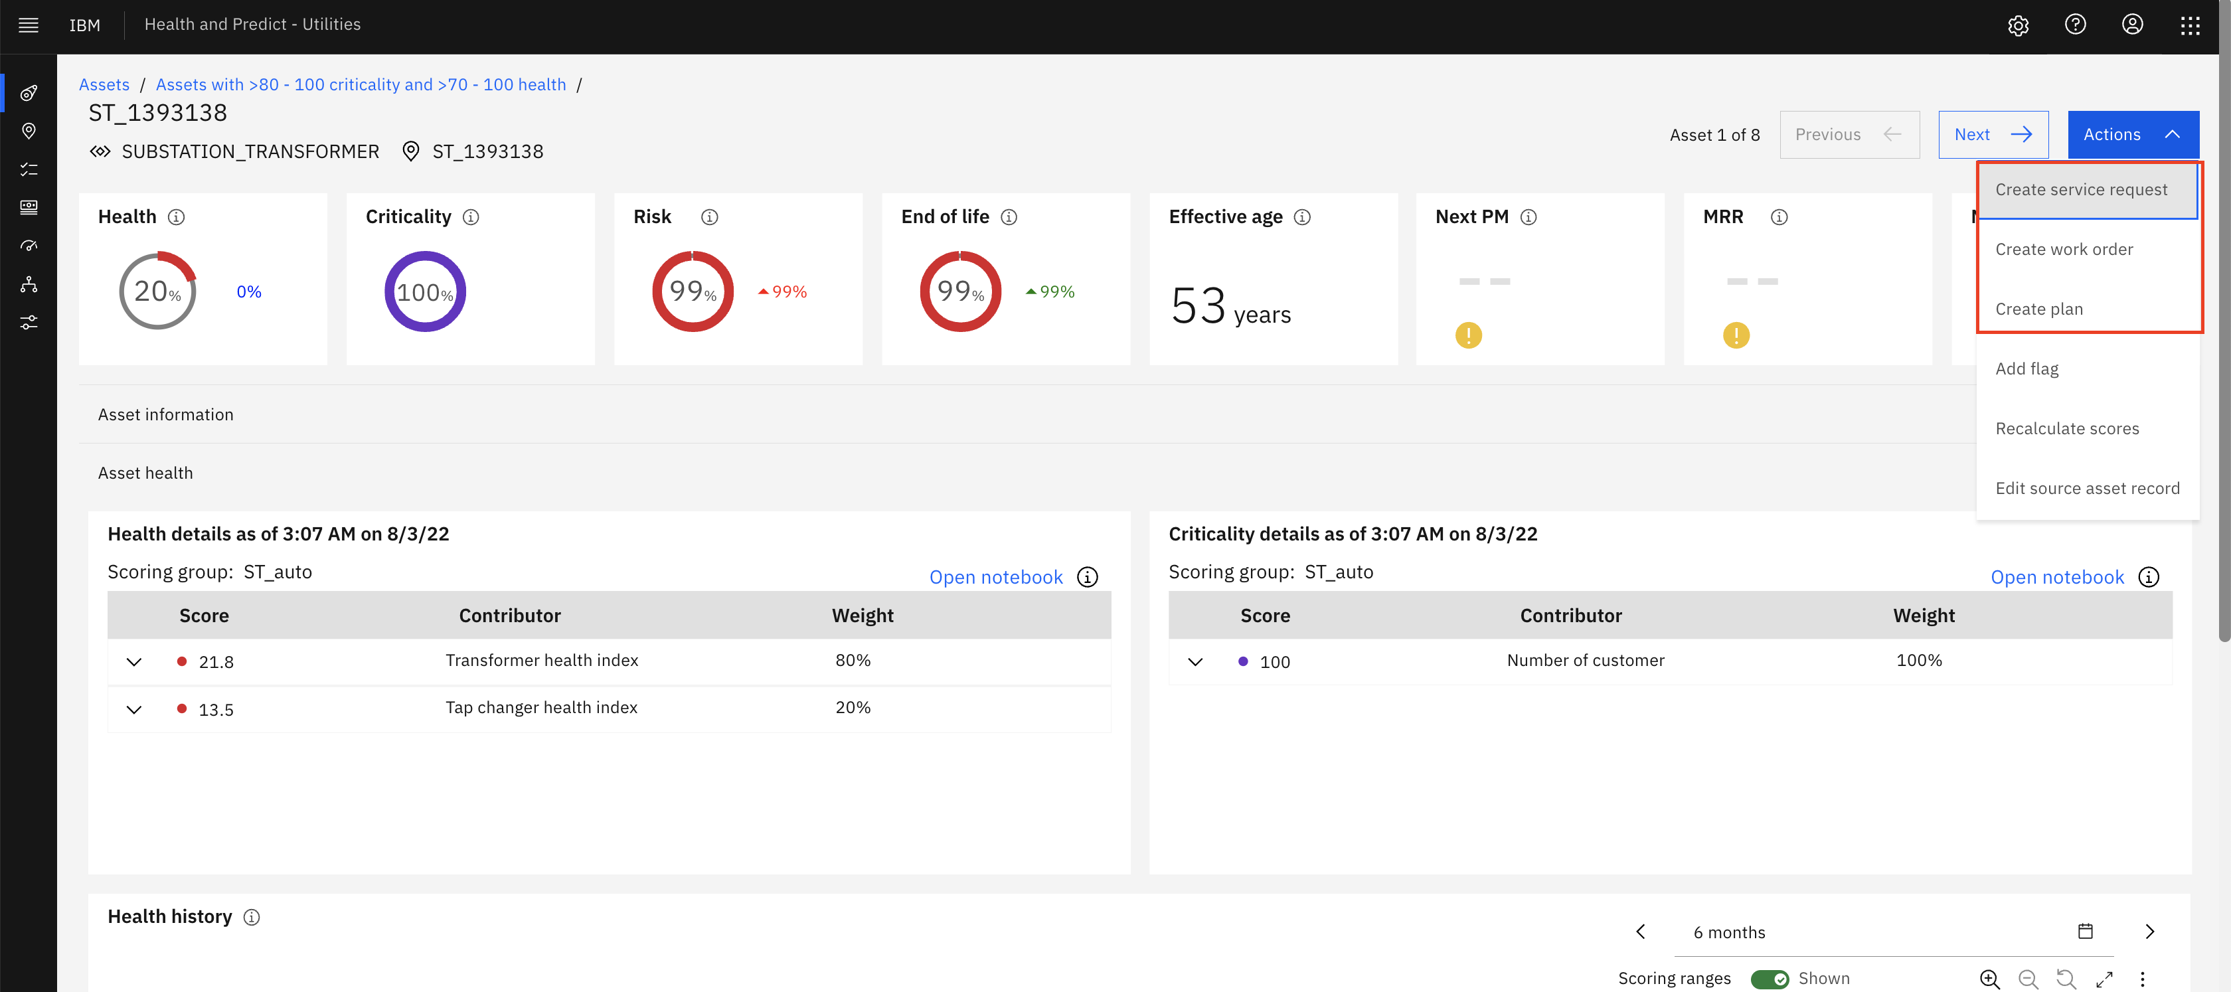This screenshot has height=992, width=2231.
Task: Select Edit source asset record
Action: 2088,489
